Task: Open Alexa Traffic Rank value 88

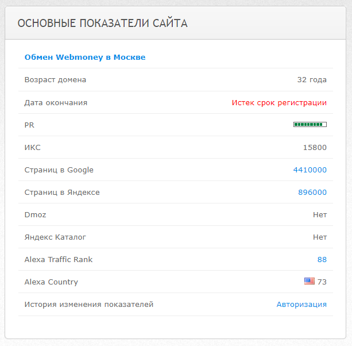Action: (322, 260)
